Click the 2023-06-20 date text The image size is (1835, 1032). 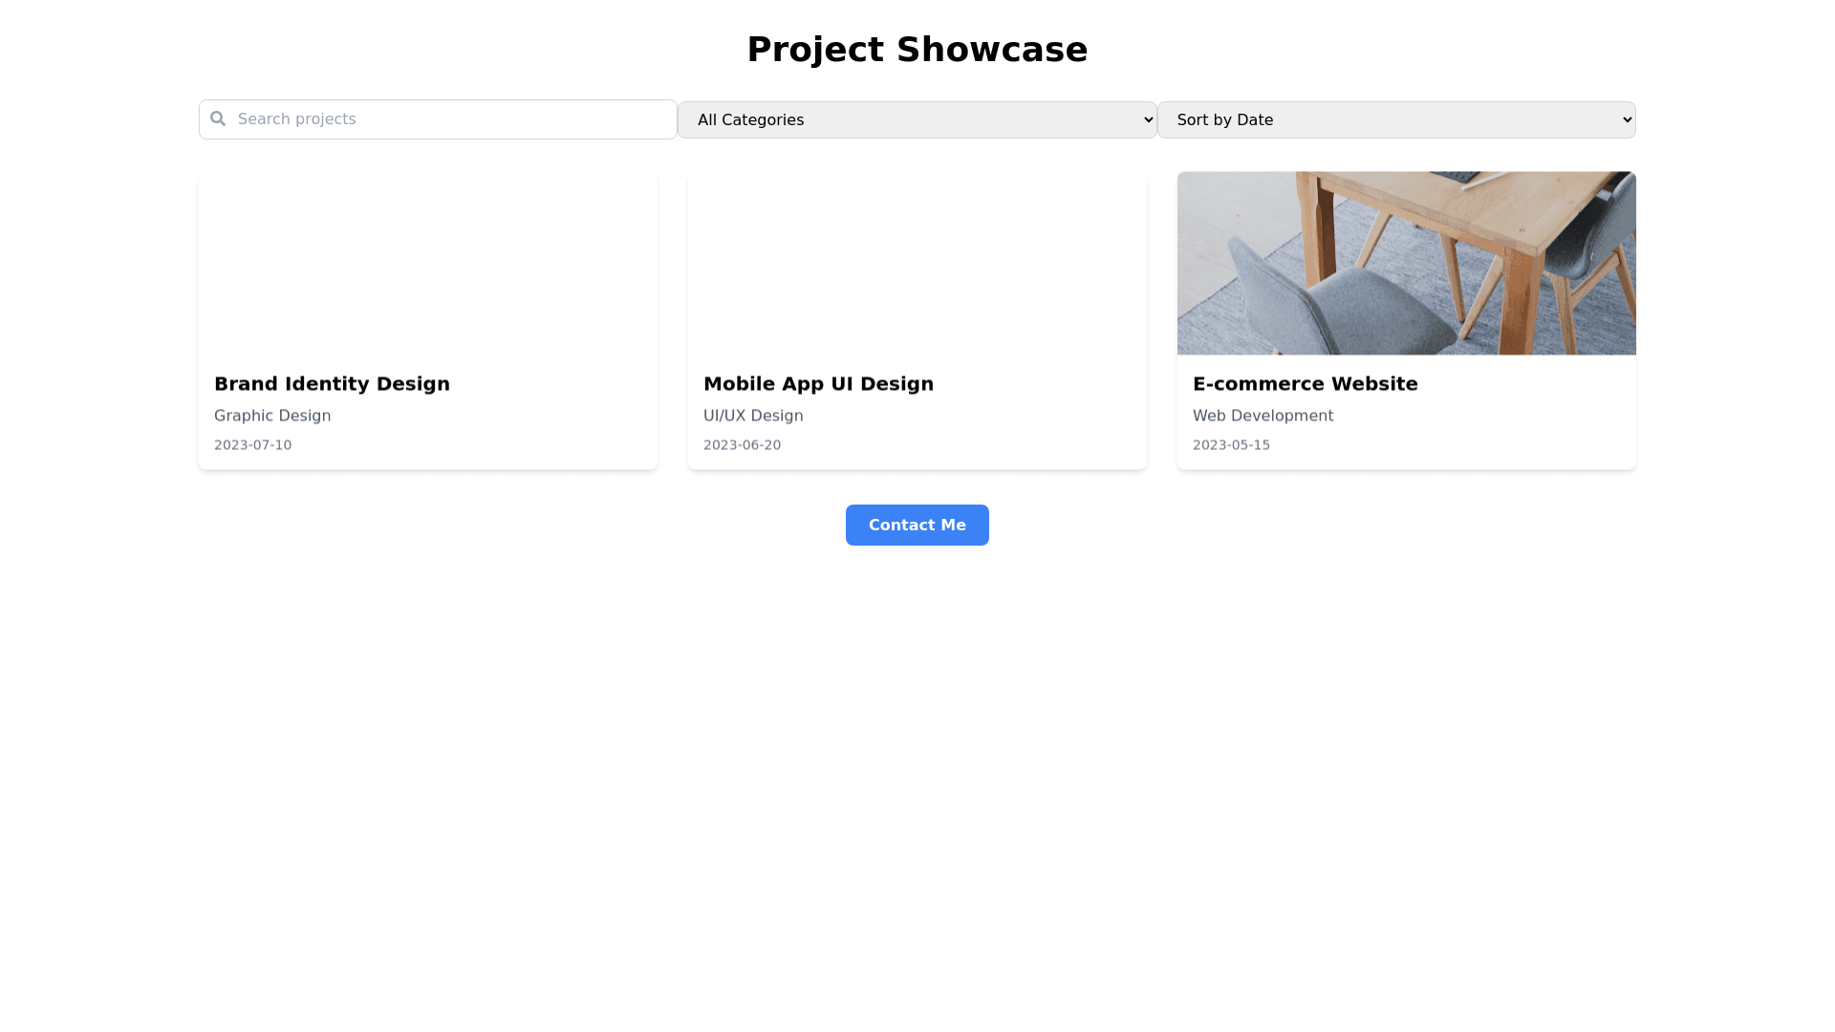[742, 445]
